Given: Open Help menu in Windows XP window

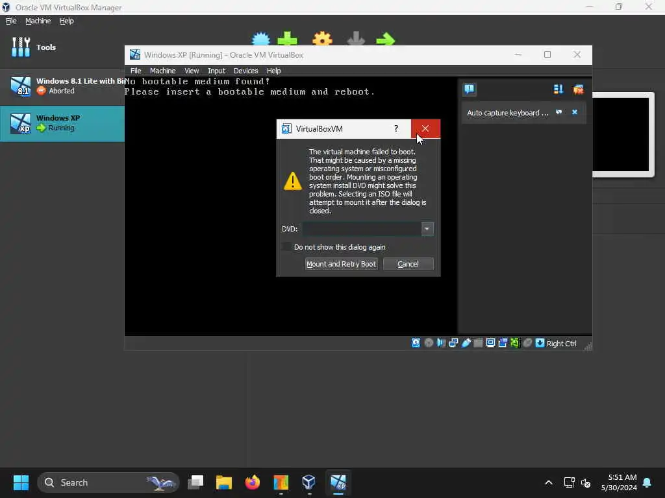Looking at the screenshot, I should (273, 71).
